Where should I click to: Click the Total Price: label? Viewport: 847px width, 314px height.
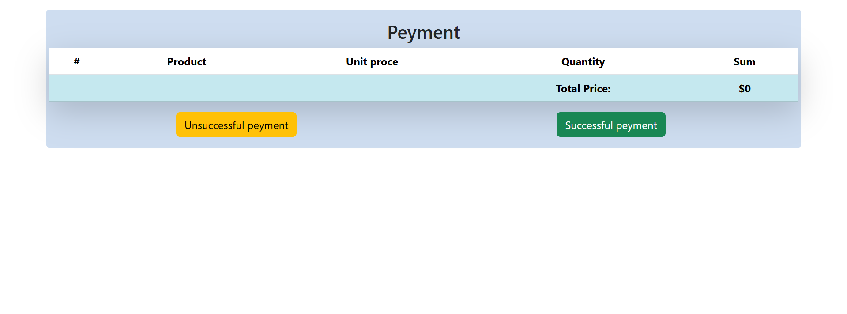583,89
